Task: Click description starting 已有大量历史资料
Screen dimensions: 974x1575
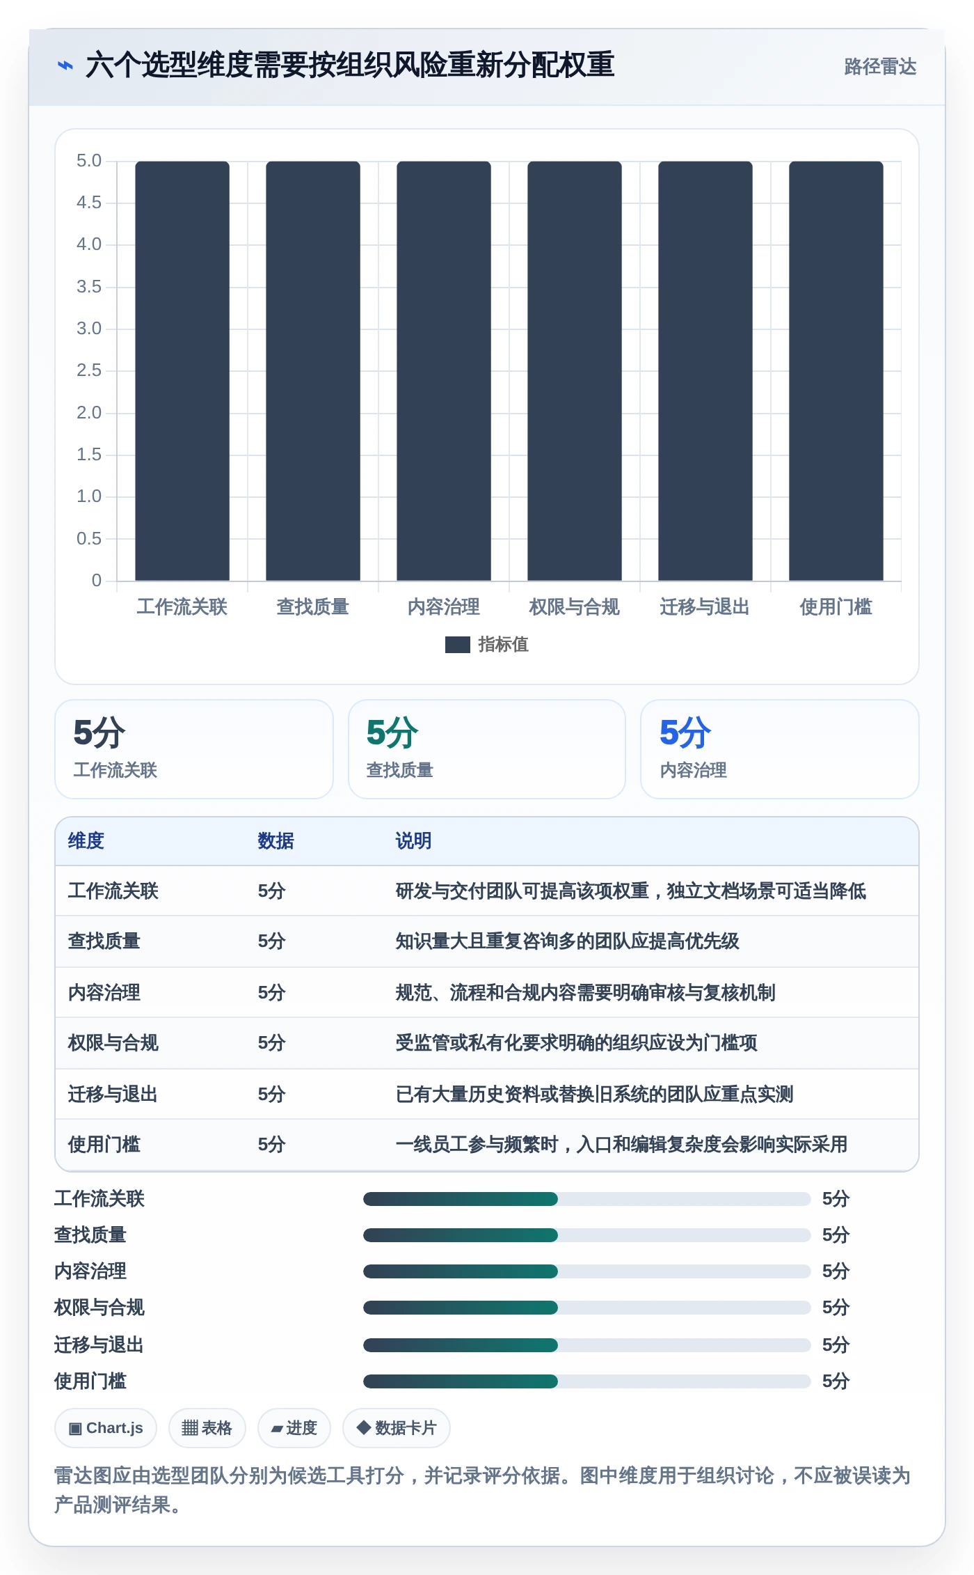Action: (595, 1095)
